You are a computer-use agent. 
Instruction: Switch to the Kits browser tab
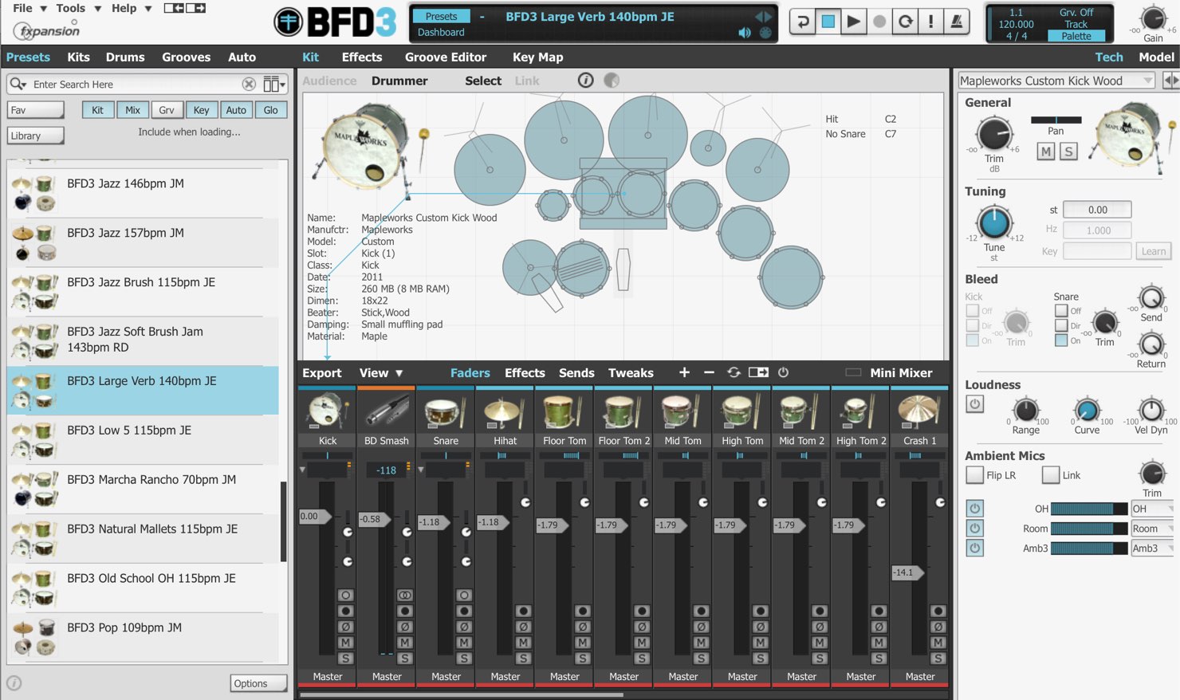coord(78,57)
